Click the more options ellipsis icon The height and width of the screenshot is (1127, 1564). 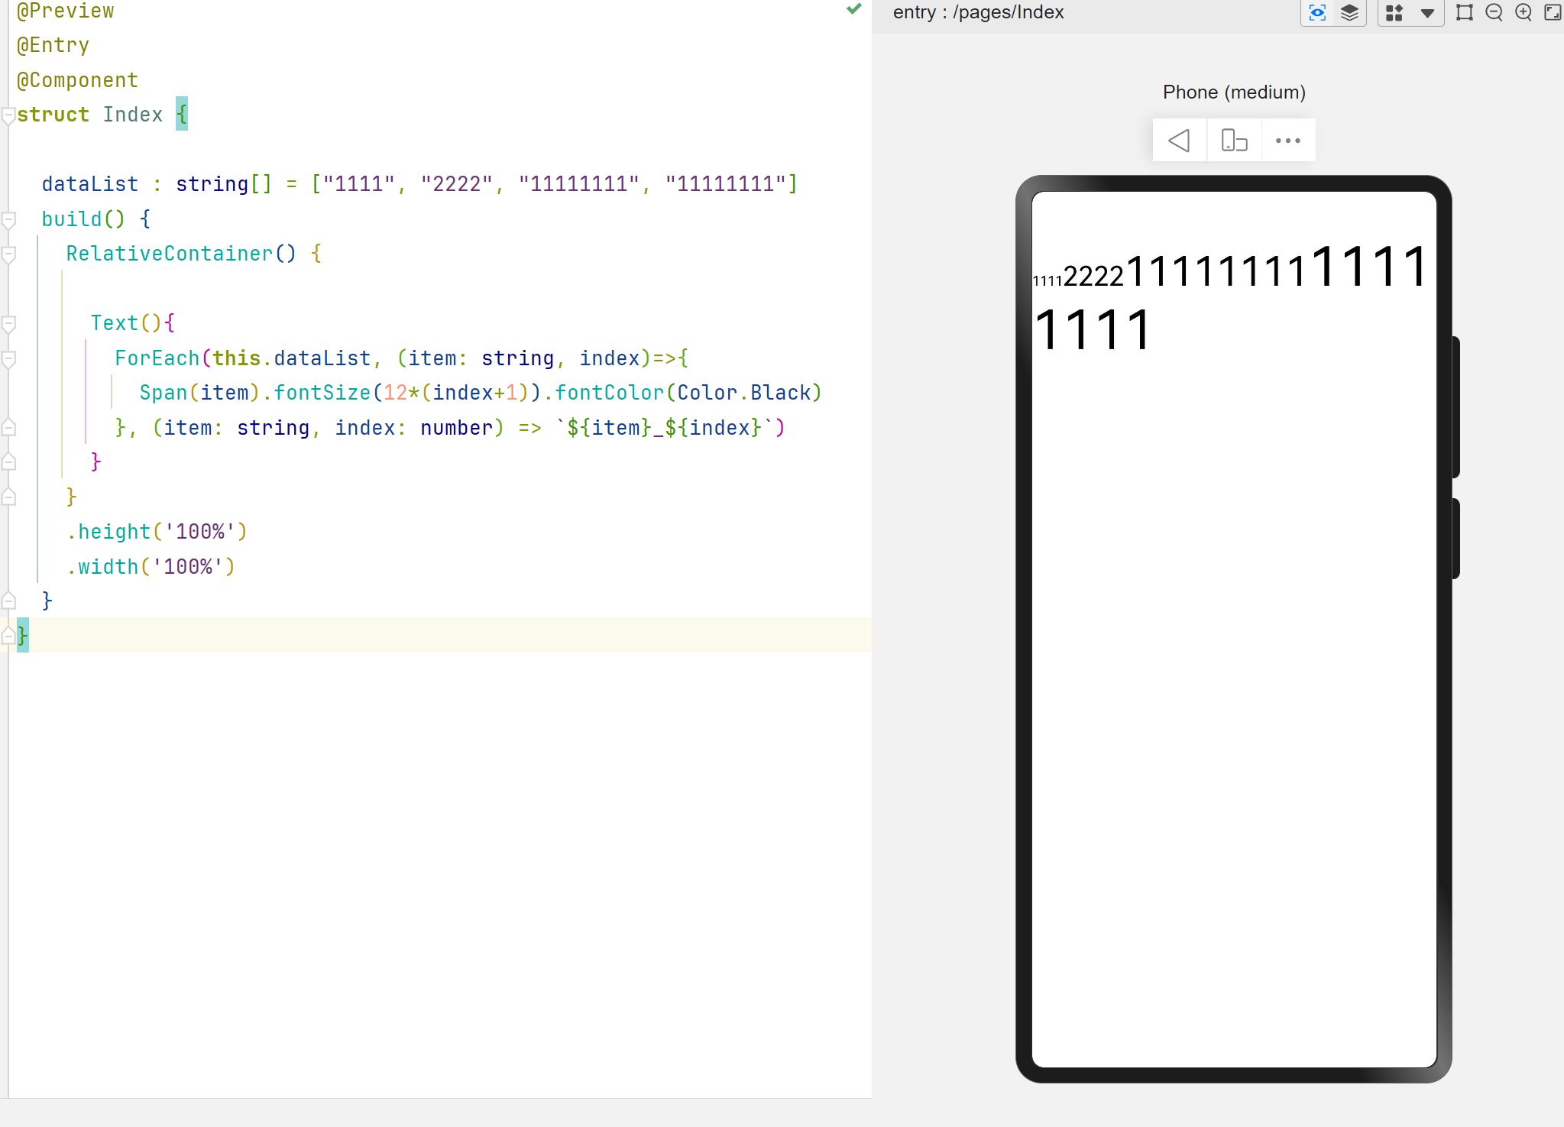pyautogui.click(x=1287, y=140)
